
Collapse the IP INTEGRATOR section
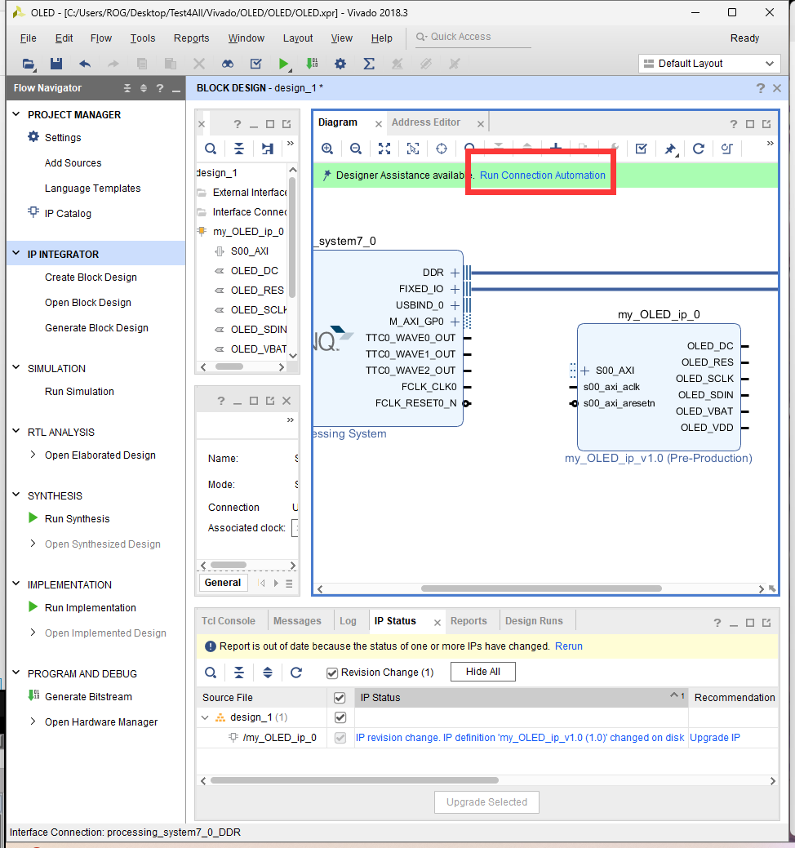click(x=16, y=254)
